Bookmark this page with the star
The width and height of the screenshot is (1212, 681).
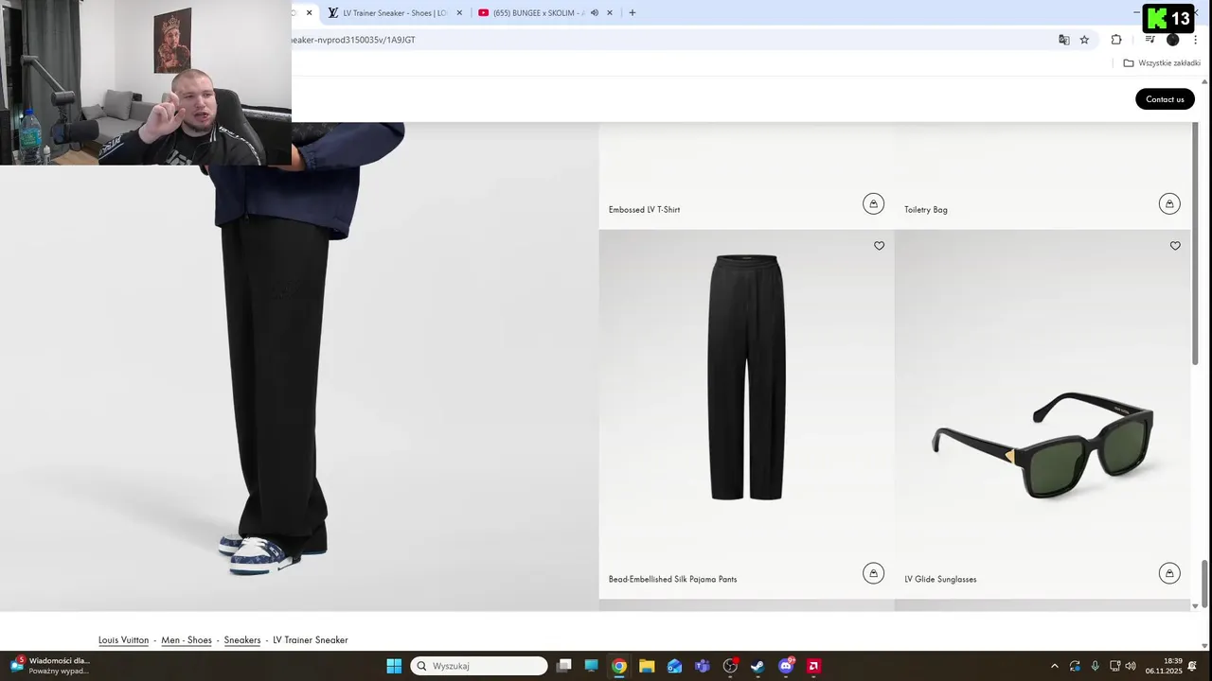[x=1084, y=40]
